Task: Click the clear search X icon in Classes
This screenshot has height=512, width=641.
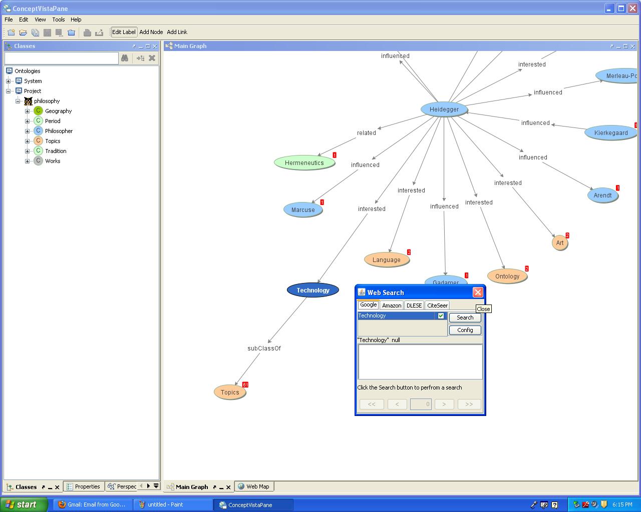Action: pyautogui.click(x=152, y=58)
